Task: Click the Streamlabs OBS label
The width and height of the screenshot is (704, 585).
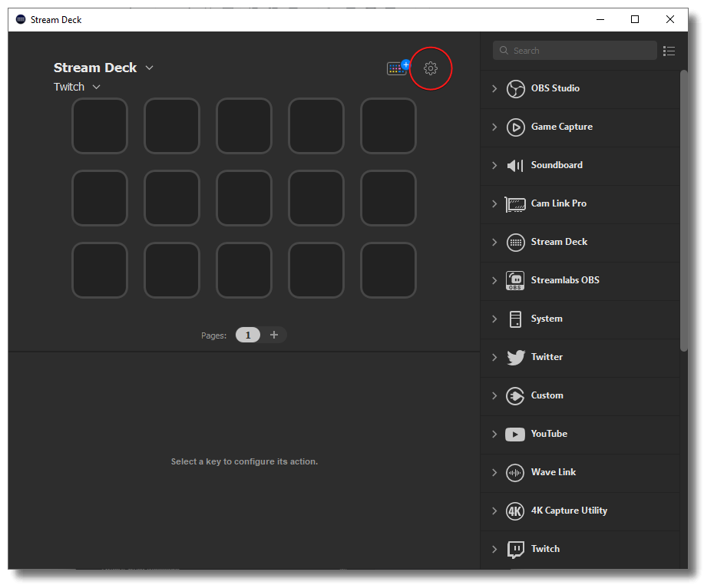Action: 565,280
